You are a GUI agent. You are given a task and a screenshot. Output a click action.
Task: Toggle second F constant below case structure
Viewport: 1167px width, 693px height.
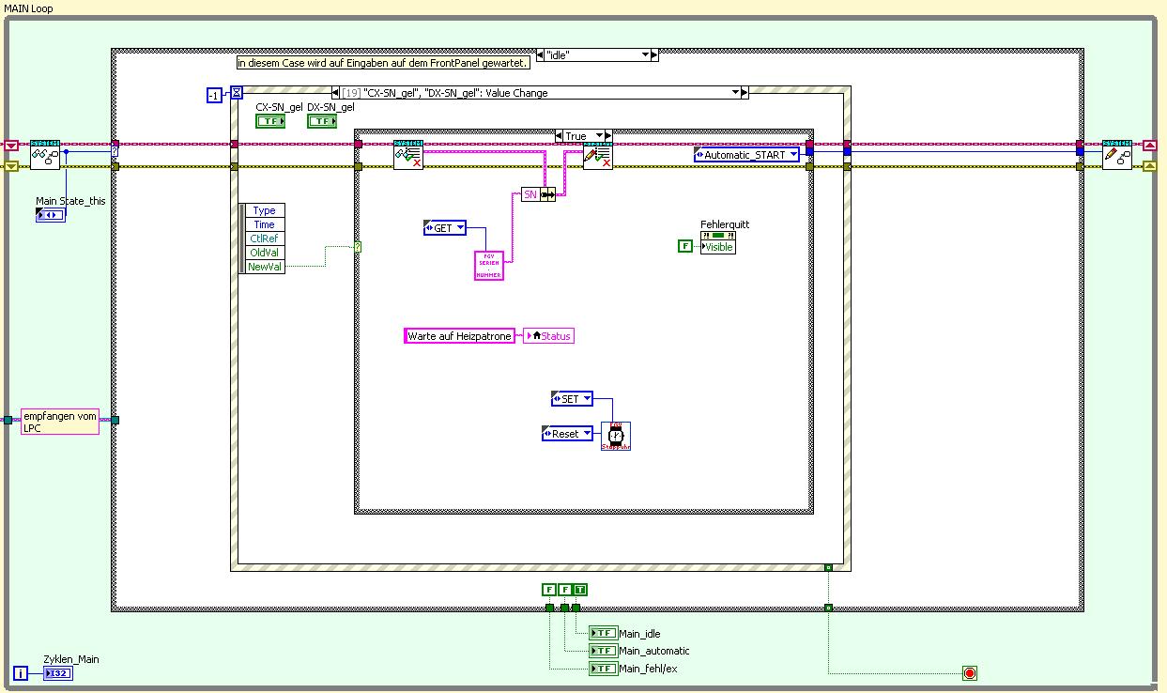tap(564, 590)
